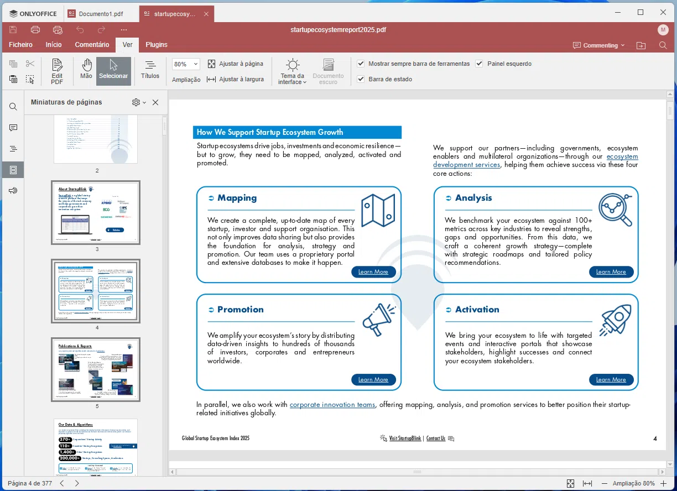The height and width of the screenshot is (491, 677).
Task: Click the Ajustar à página button
Action: coord(236,64)
